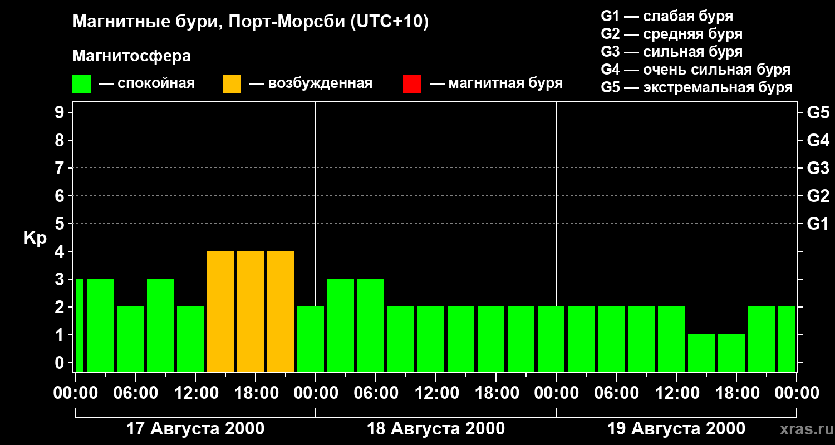835x445 pixels.
Task: Click the green 'спокойная' legend swatch
Action: (x=81, y=83)
